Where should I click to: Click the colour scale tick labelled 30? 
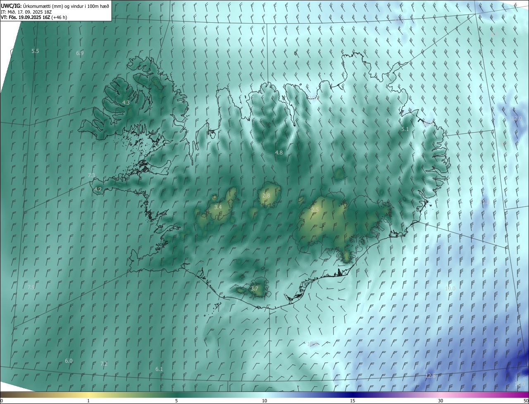click(x=441, y=401)
